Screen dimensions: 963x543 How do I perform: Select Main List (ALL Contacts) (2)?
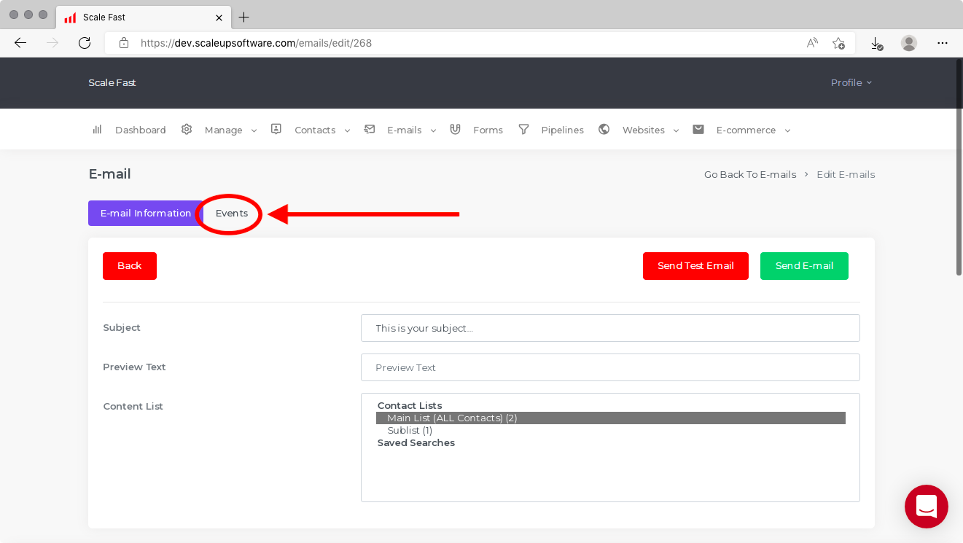[x=611, y=418]
